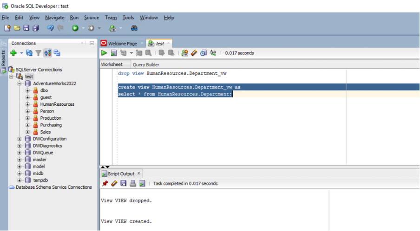Click the Run Script icon in worksheet toolbar
420x231 pixels.
coord(114,53)
